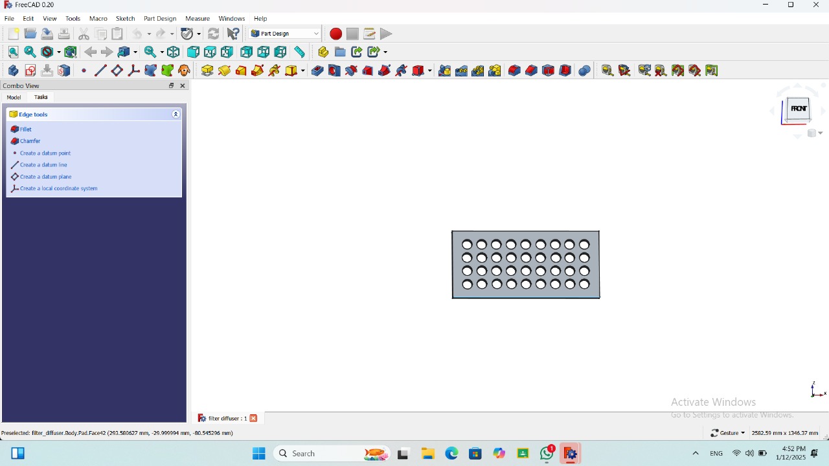Click the Shape binder icon
This screenshot has height=466, width=829.
pyautogui.click(x=150, y=71)
